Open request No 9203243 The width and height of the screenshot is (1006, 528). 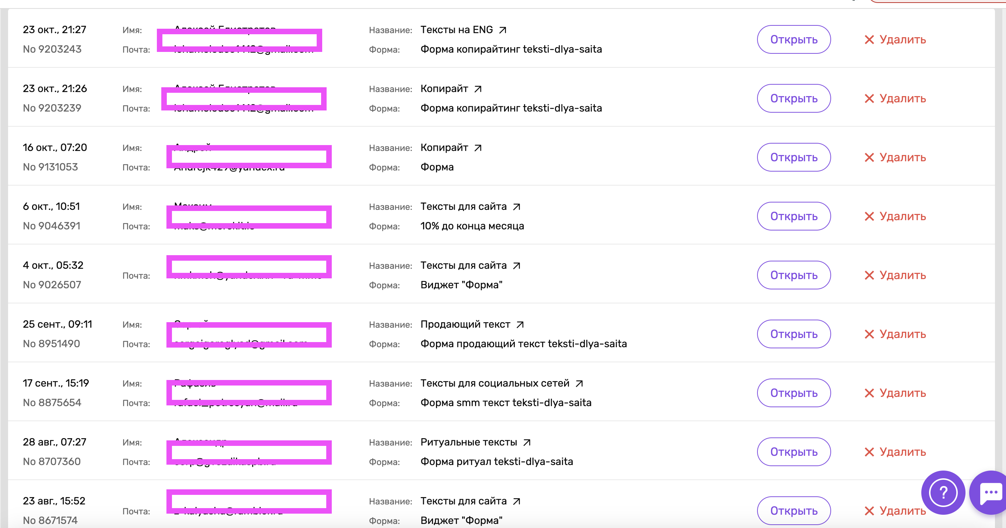click(794, 39)
